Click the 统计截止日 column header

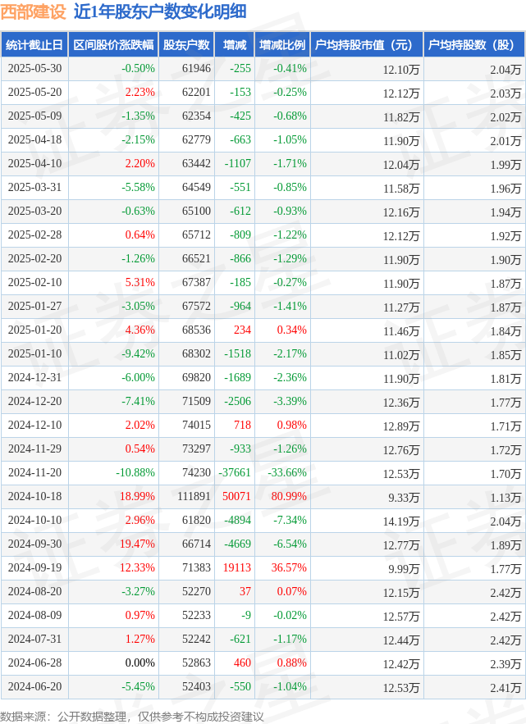pos(34,45)
